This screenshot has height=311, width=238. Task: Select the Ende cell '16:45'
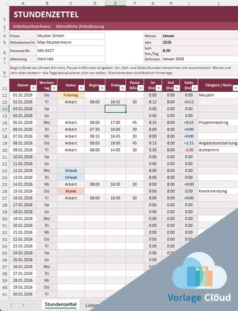pos(116,136)
